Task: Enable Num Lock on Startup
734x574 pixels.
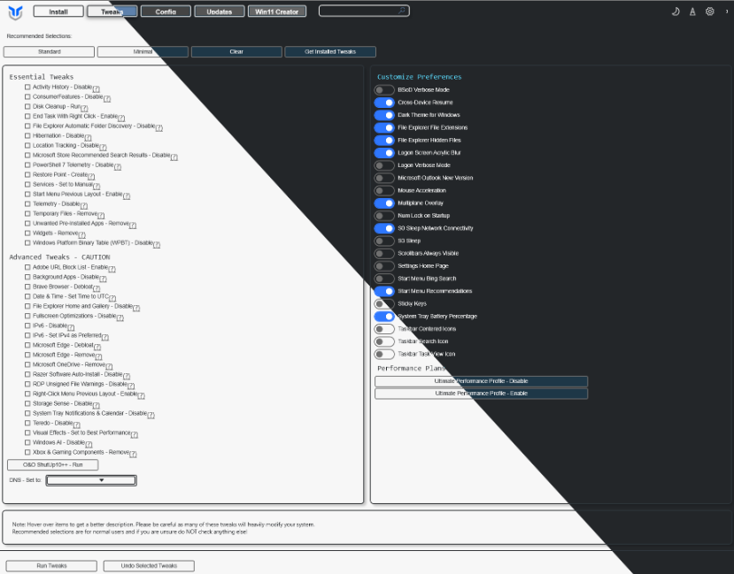Action: [x=384, y=216]
